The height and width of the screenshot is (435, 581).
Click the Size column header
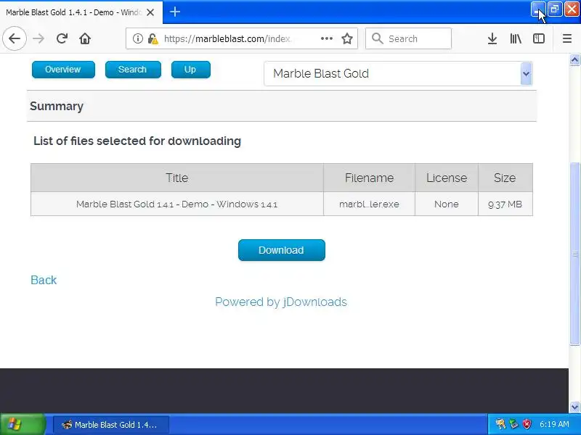[x=505, y=178]
